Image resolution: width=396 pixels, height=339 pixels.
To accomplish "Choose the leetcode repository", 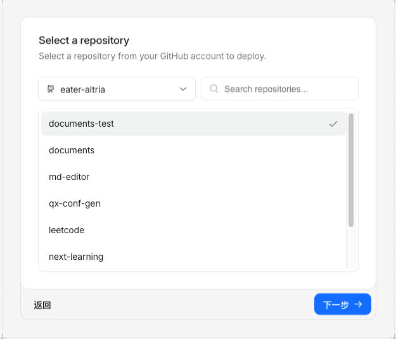I will point(190,231).
